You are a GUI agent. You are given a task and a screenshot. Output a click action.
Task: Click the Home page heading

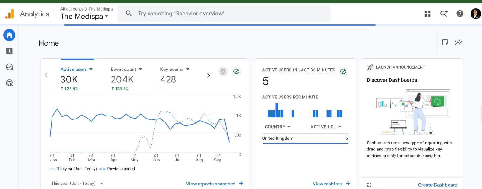pos(49,43)
